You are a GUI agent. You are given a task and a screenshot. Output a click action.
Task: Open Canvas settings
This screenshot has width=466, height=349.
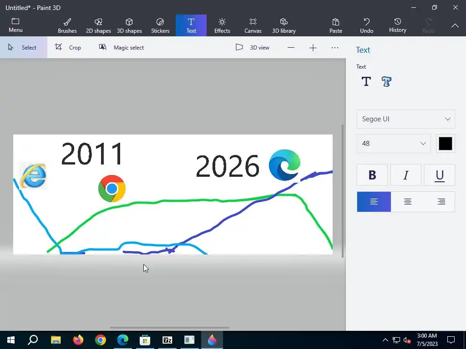253,25
